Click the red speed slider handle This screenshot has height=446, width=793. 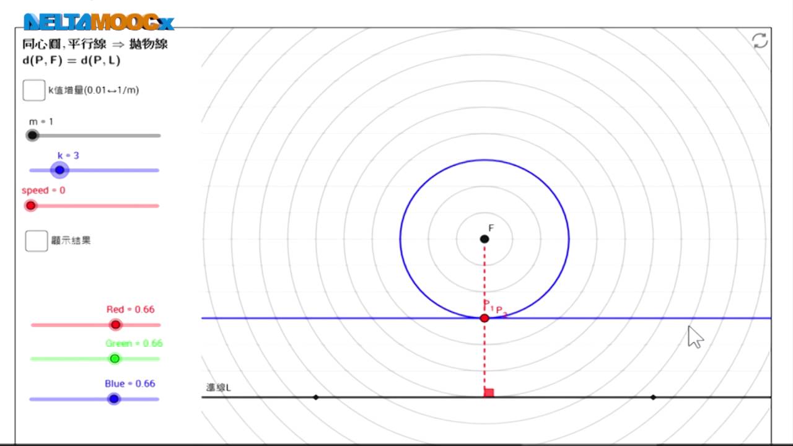pos(30,206)
